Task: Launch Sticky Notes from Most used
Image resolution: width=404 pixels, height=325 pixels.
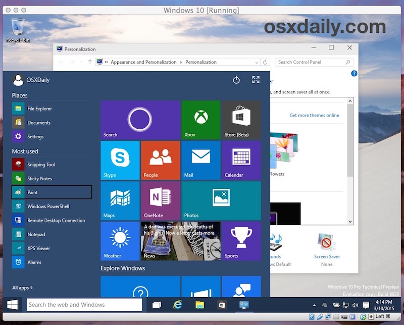Action: [x=52, y=179]
